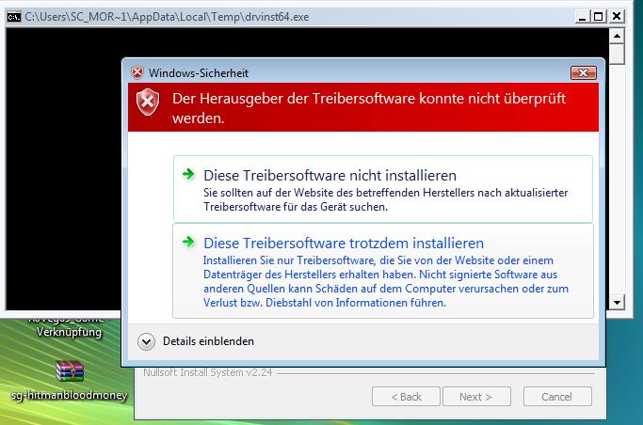Screen dimensions: 643x425
Task: Close the Windows-Sicherheit dialog
Action: 583,73
